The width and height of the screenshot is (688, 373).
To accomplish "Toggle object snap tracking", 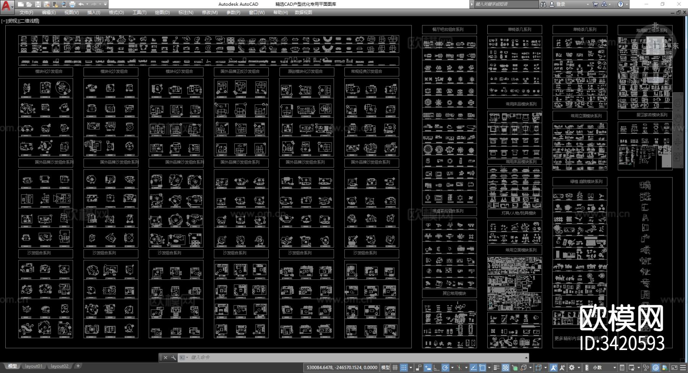I will 473,368.
